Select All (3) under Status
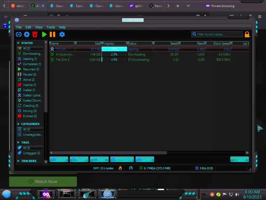Image resolution: width=266 pixels, height=200 pixels. click(30, 48)
